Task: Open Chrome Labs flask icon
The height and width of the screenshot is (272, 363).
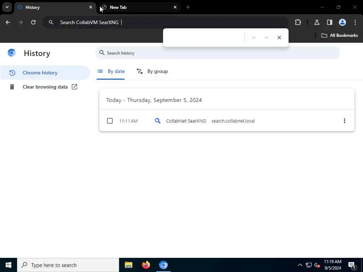Action: point(317,22)
